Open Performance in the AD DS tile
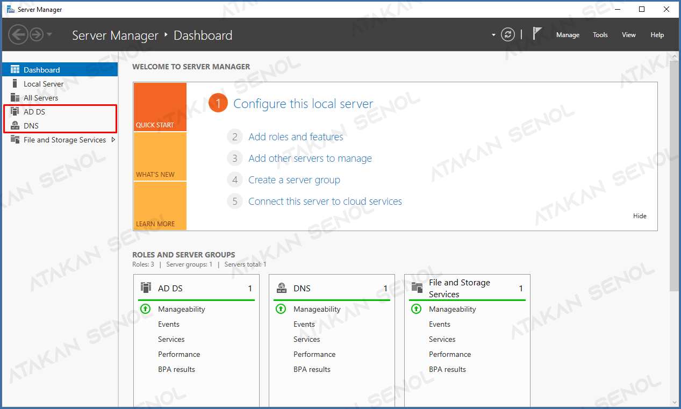Screen dimensions: 681x409 pyautogui.click(x=179, y=354)
